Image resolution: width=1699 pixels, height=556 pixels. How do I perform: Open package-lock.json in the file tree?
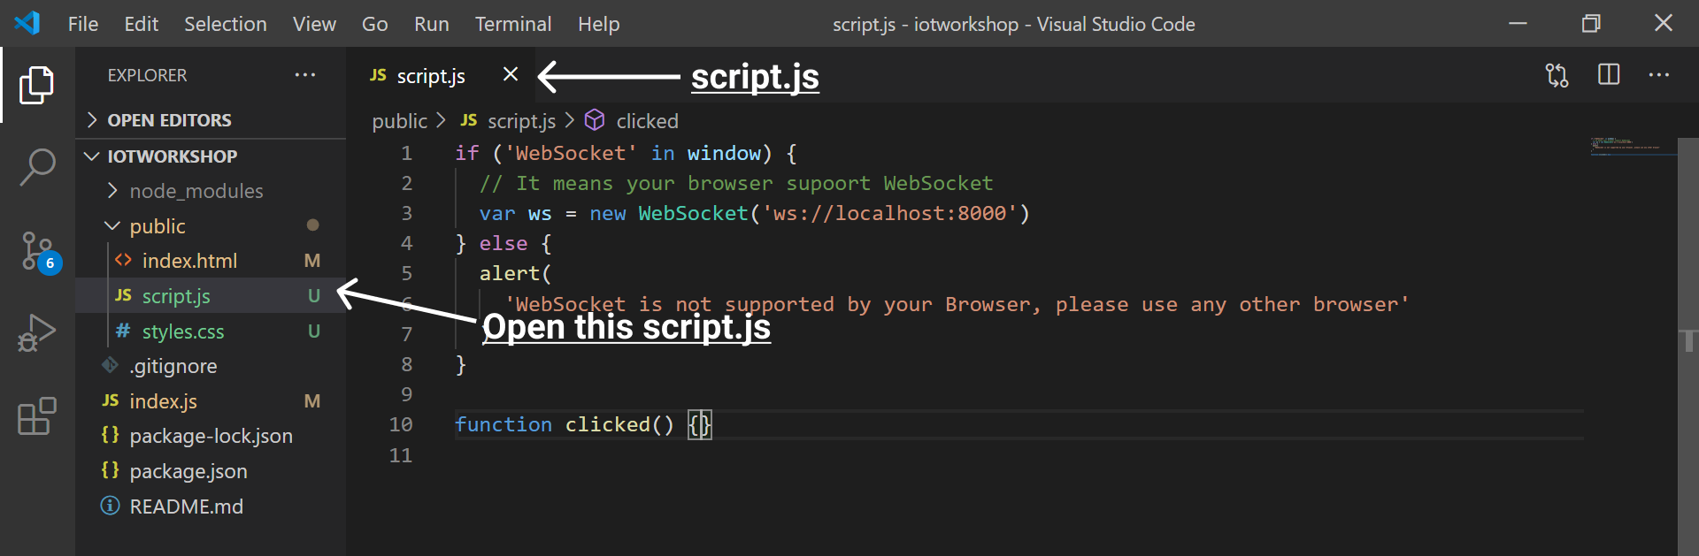tap(211, 436)
